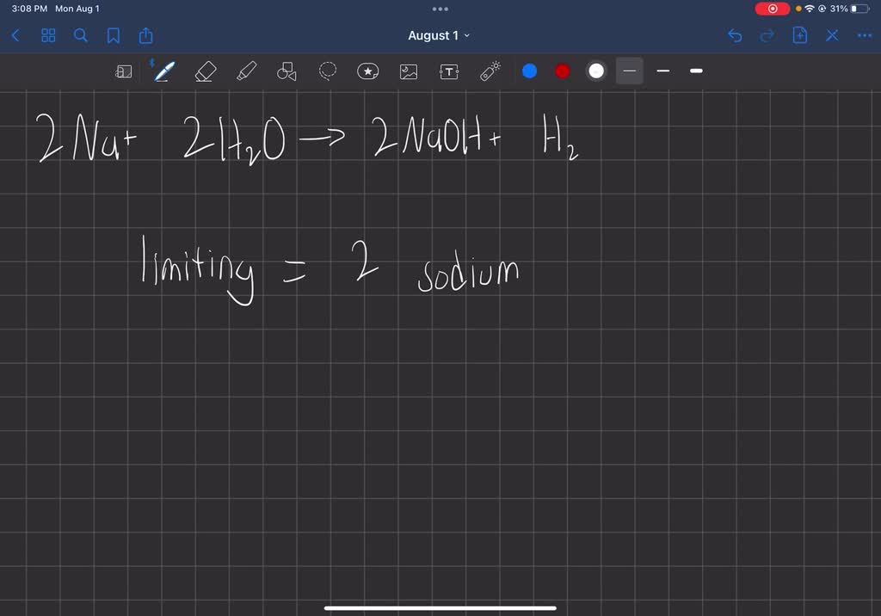Select the thickest stroke width
Screen dimensions: 881x616
coord(696,71)
